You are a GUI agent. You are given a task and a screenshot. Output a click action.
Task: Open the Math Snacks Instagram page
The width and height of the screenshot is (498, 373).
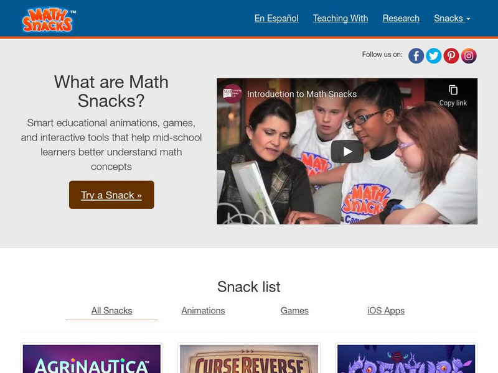469,56
